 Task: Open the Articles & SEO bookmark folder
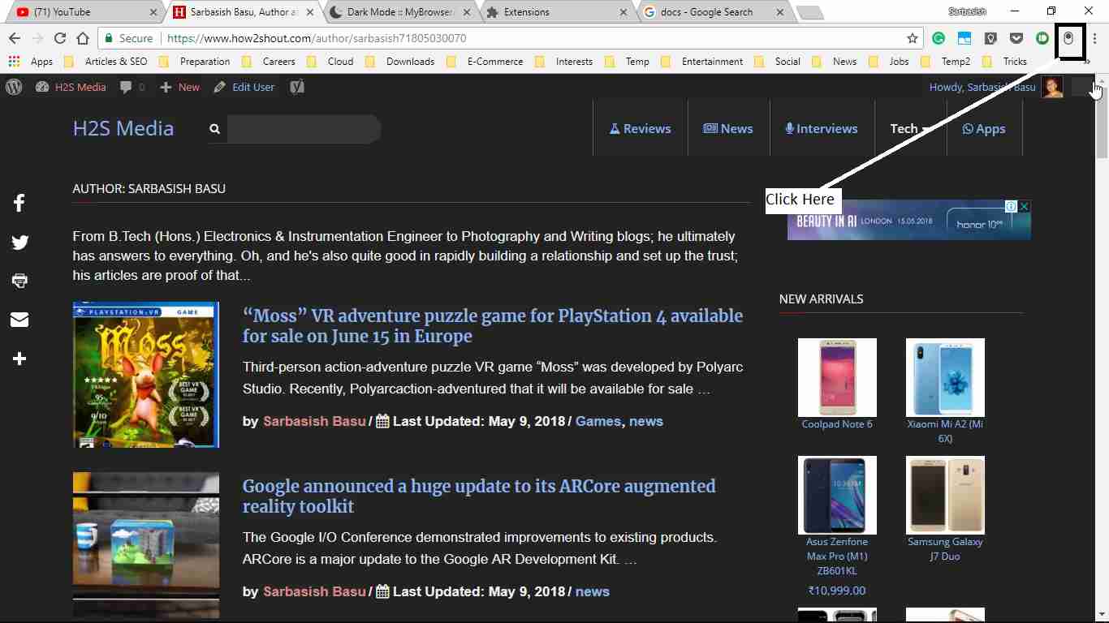[106, 61]
